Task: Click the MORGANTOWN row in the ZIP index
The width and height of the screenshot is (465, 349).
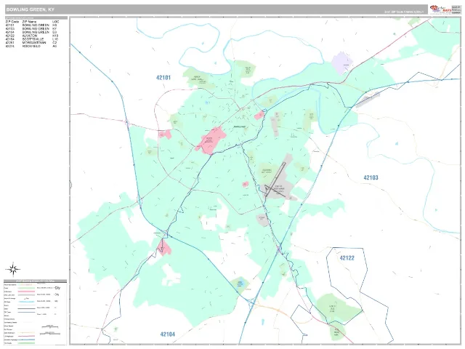Action: click(32, 43)
